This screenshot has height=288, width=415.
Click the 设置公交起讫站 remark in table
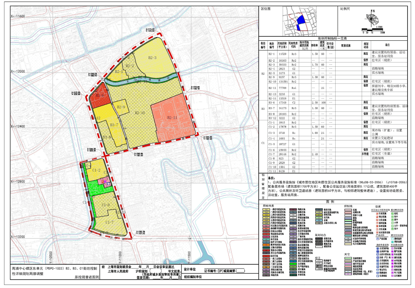click(x=382, y=138)
